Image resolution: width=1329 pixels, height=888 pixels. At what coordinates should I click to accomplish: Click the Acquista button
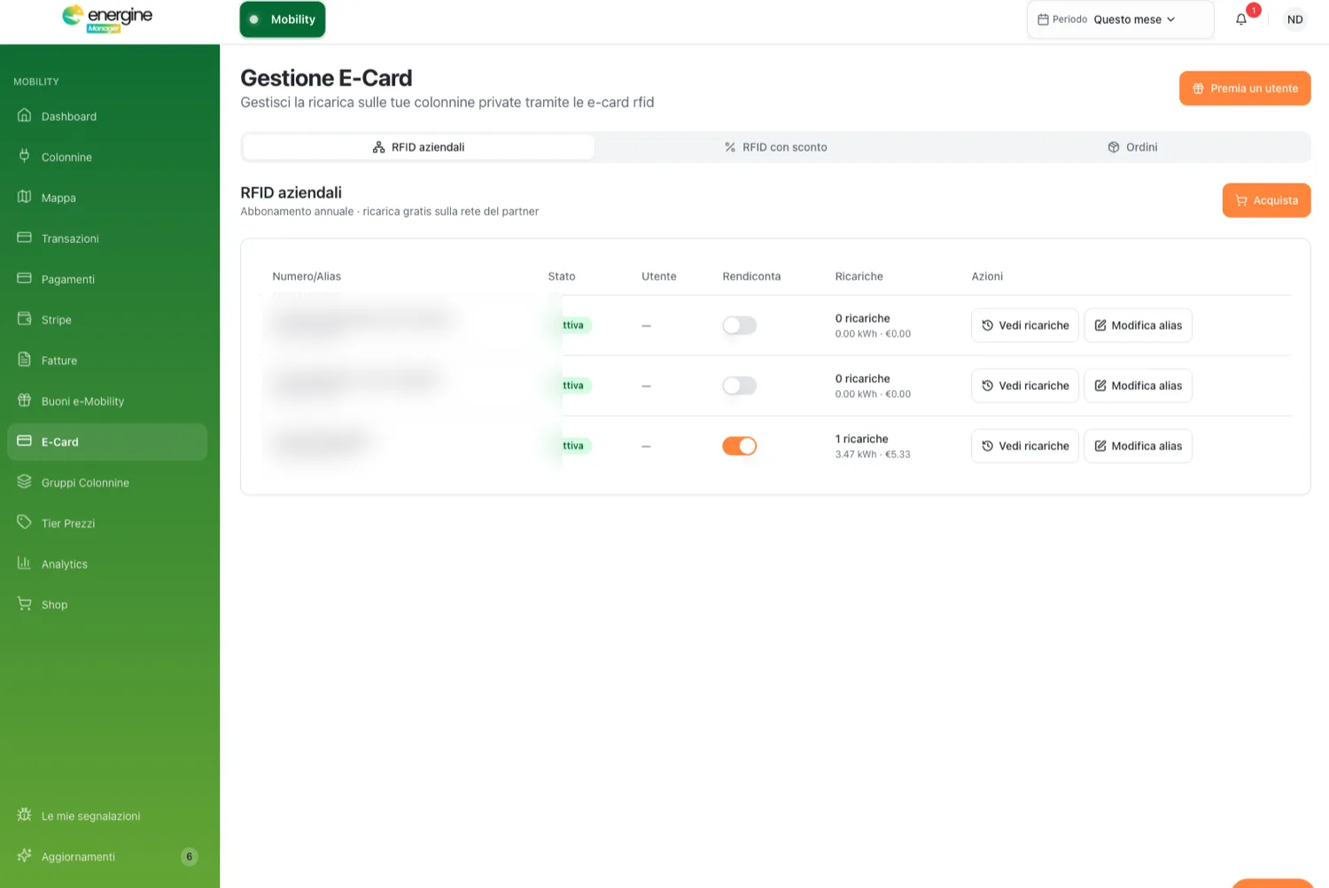coord(1266,200)
